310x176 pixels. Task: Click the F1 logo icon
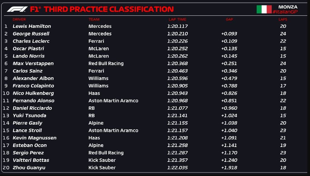point(17,9)
